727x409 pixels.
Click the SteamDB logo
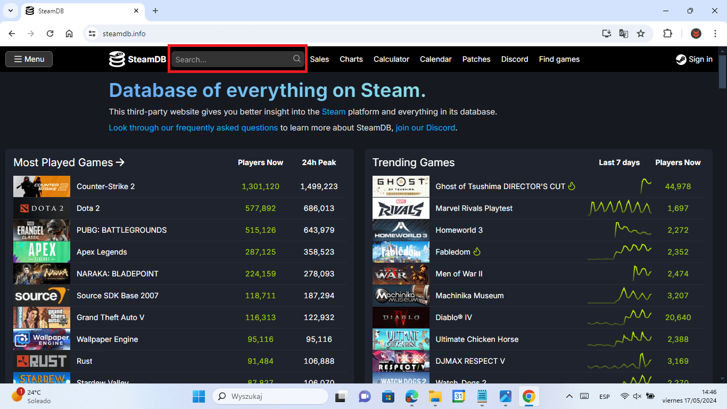point(137,59)
